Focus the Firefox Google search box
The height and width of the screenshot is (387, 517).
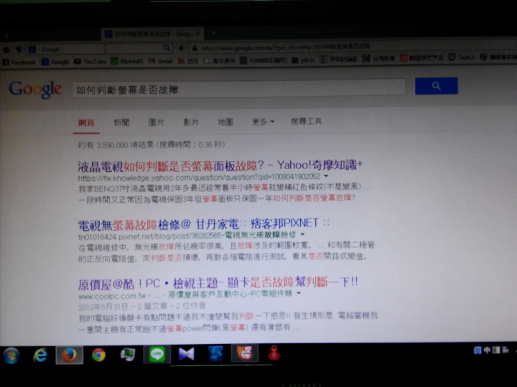tap(99, 49)
